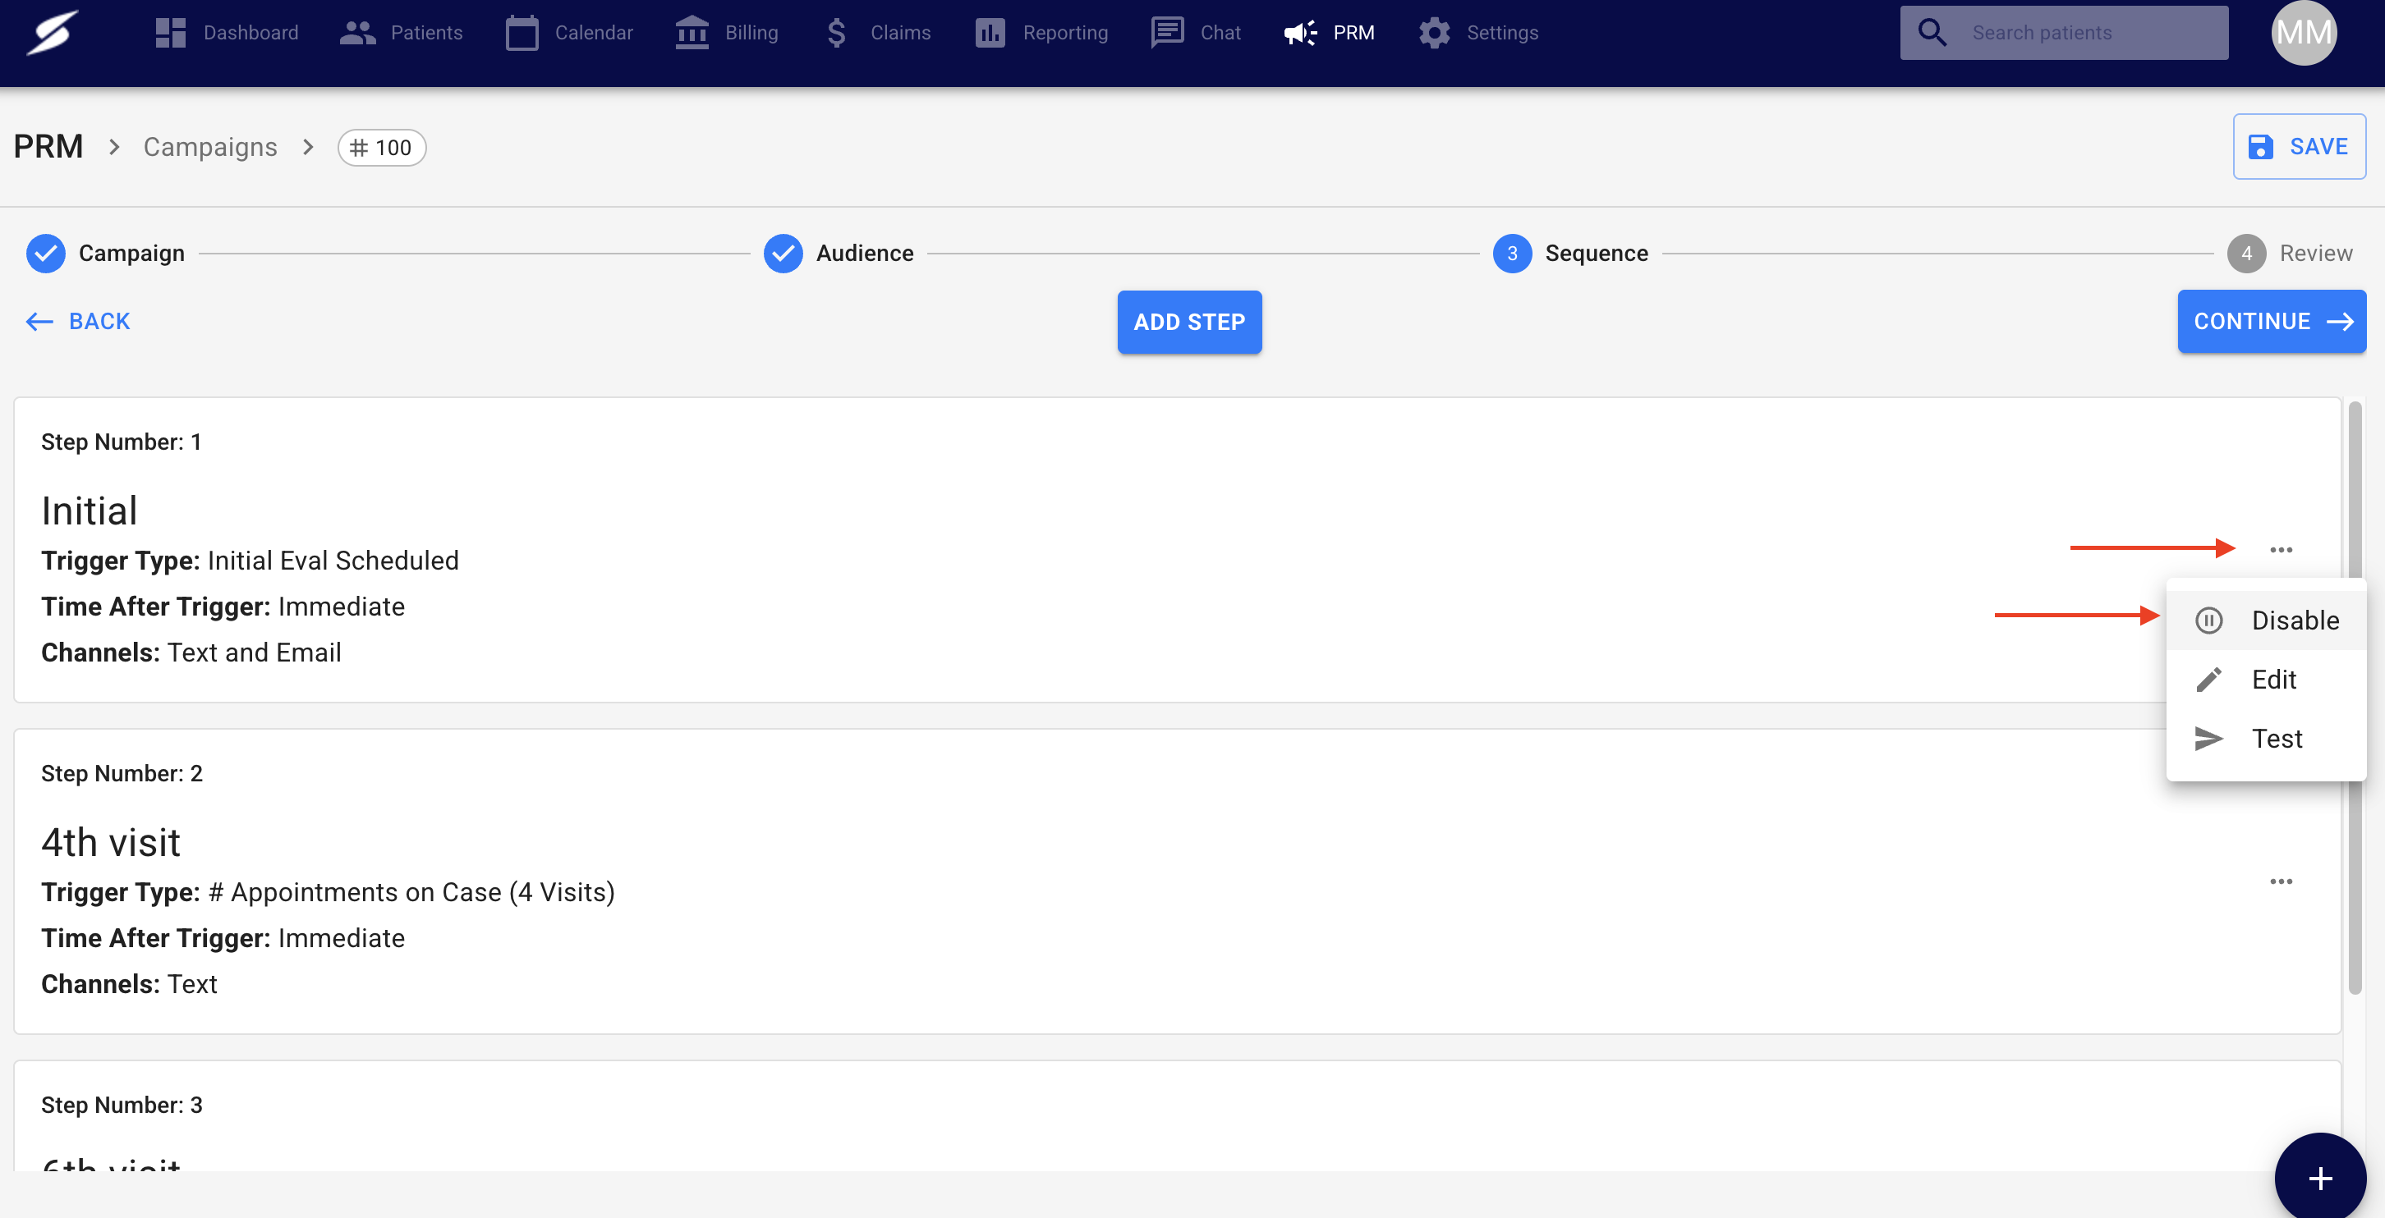Viewport: 2385px width, 1218px height.
Task: Click the PRM megaphone icon
Action: (1301, 32)
